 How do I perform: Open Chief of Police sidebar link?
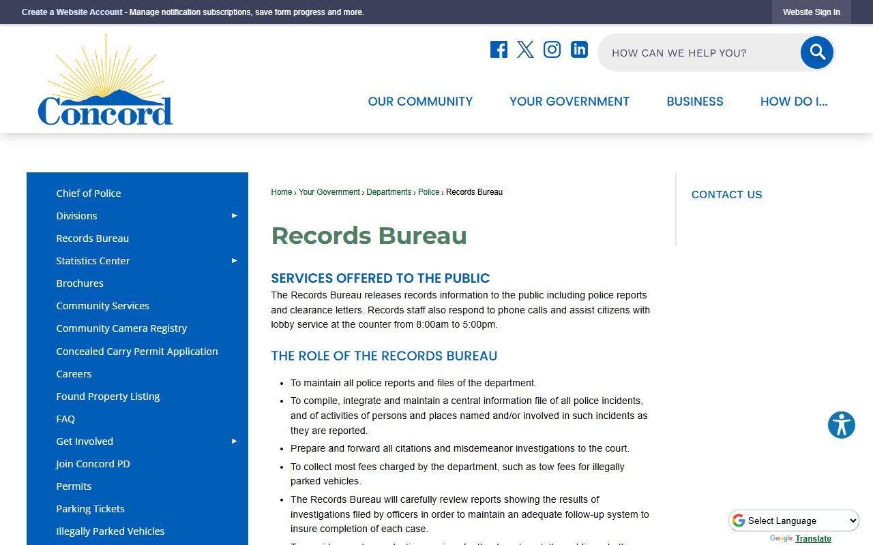[89, 193]
